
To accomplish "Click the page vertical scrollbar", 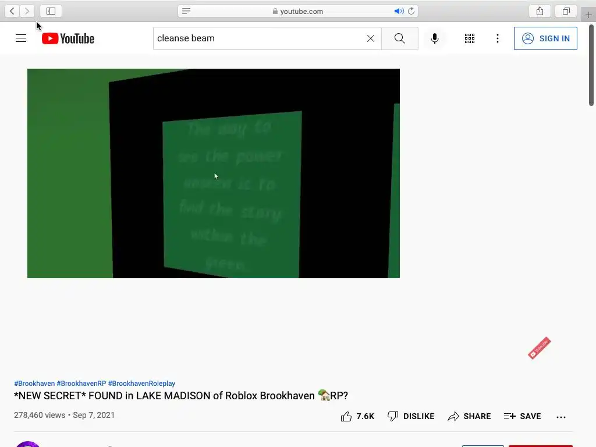I will click(591, 65).
